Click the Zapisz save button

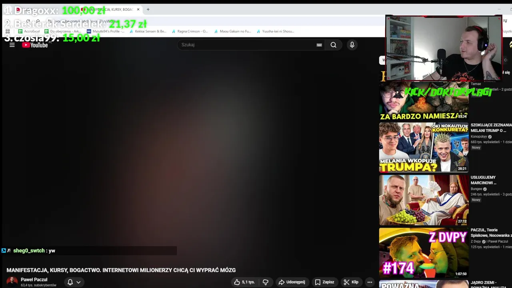click(324, 282)
